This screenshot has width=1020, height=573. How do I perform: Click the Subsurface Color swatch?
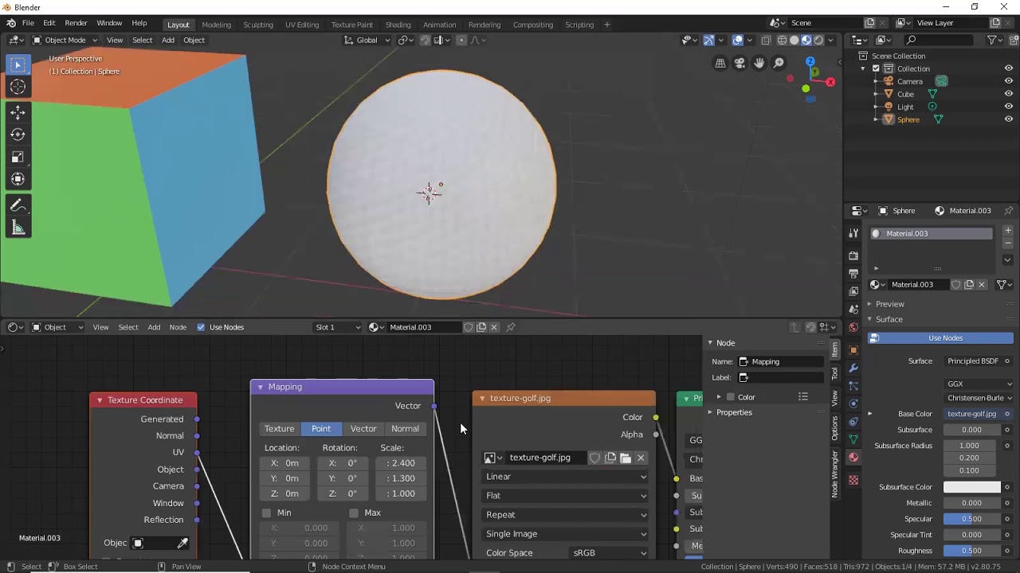(x=972, y=487)
